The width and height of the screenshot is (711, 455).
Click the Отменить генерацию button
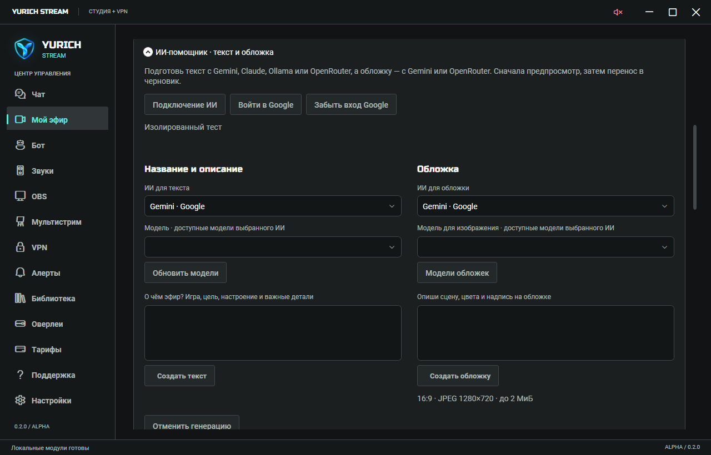tap(192, 423)
